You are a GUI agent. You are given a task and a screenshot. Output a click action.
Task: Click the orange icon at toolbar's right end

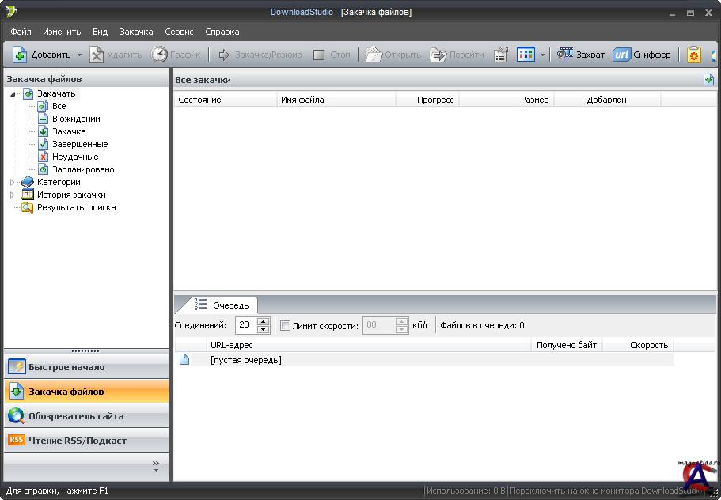[x=694, y=55]
